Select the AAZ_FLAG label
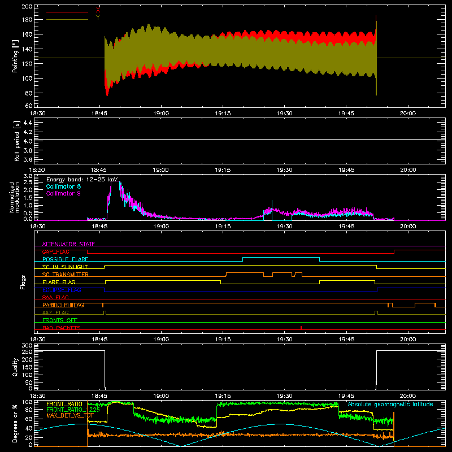Image resolution: width=452 pixels, height=452 pixels. 55,312
